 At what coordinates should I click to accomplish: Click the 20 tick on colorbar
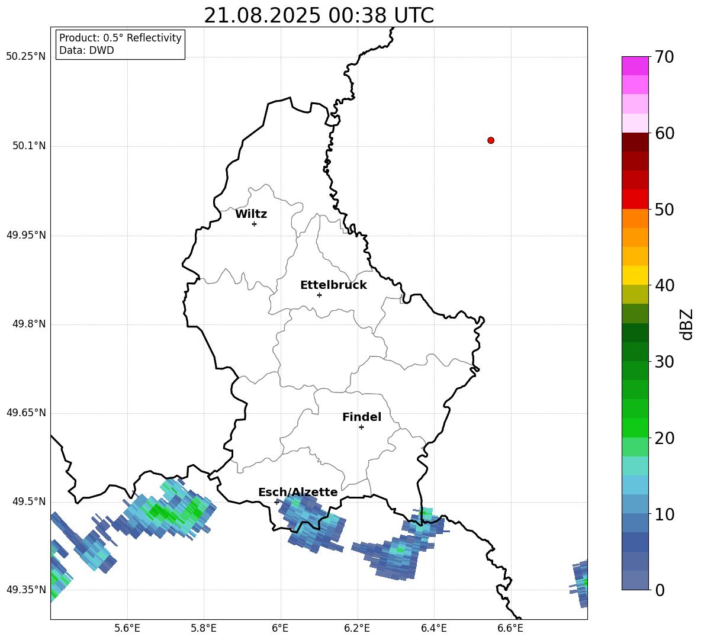(x=664, y=438)
